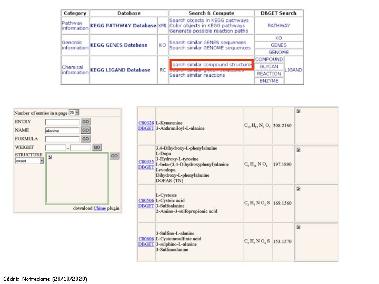Viewport: 379px width, 284px height.
Task: Open the DBGET link under C00506
Action: click(146, 206)
